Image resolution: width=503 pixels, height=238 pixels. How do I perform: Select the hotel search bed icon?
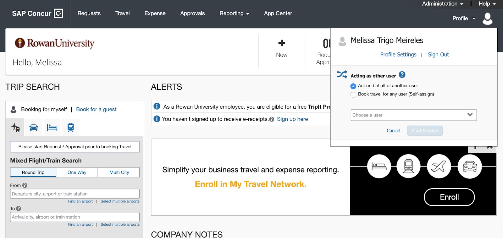52,127
